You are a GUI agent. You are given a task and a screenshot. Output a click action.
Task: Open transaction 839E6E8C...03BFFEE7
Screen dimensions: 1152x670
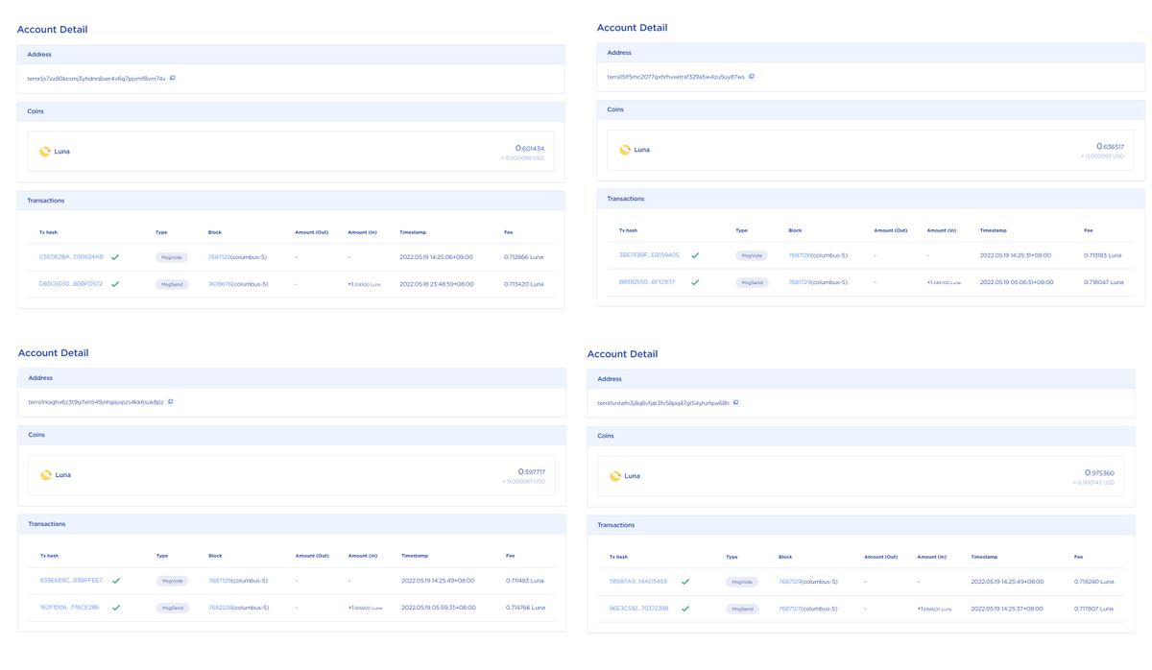(x=71, y=581)
